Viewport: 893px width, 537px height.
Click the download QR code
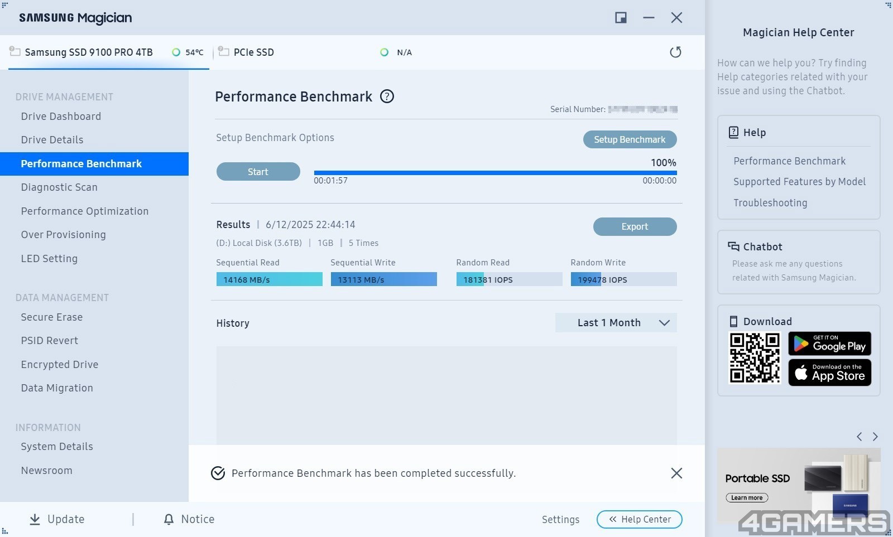(x=755, y=358)
